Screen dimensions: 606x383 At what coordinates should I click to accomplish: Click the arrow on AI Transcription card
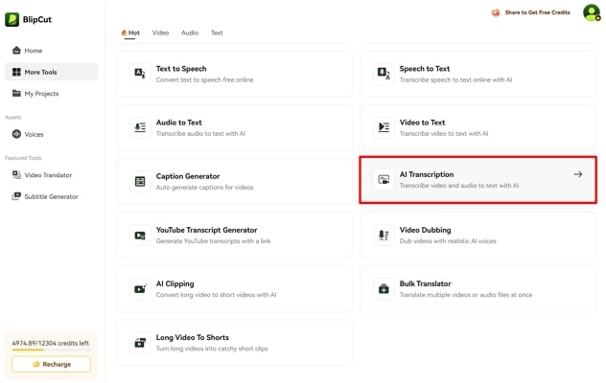[x=577, y=174]
